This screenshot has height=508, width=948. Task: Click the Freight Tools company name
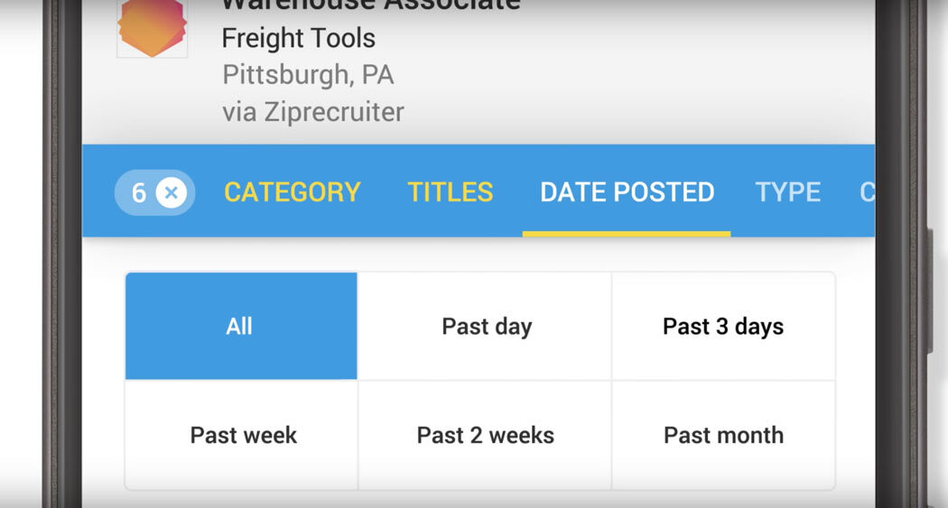point(298,38)
